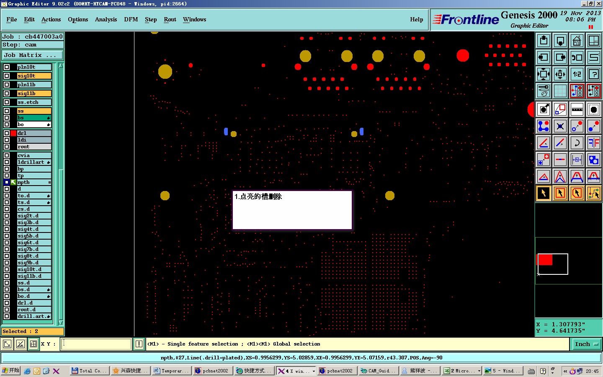Open the Job Matrix ... panel
Image resolution: width=603 pixels, height=377 pixels.
click(x=33, y=55)
